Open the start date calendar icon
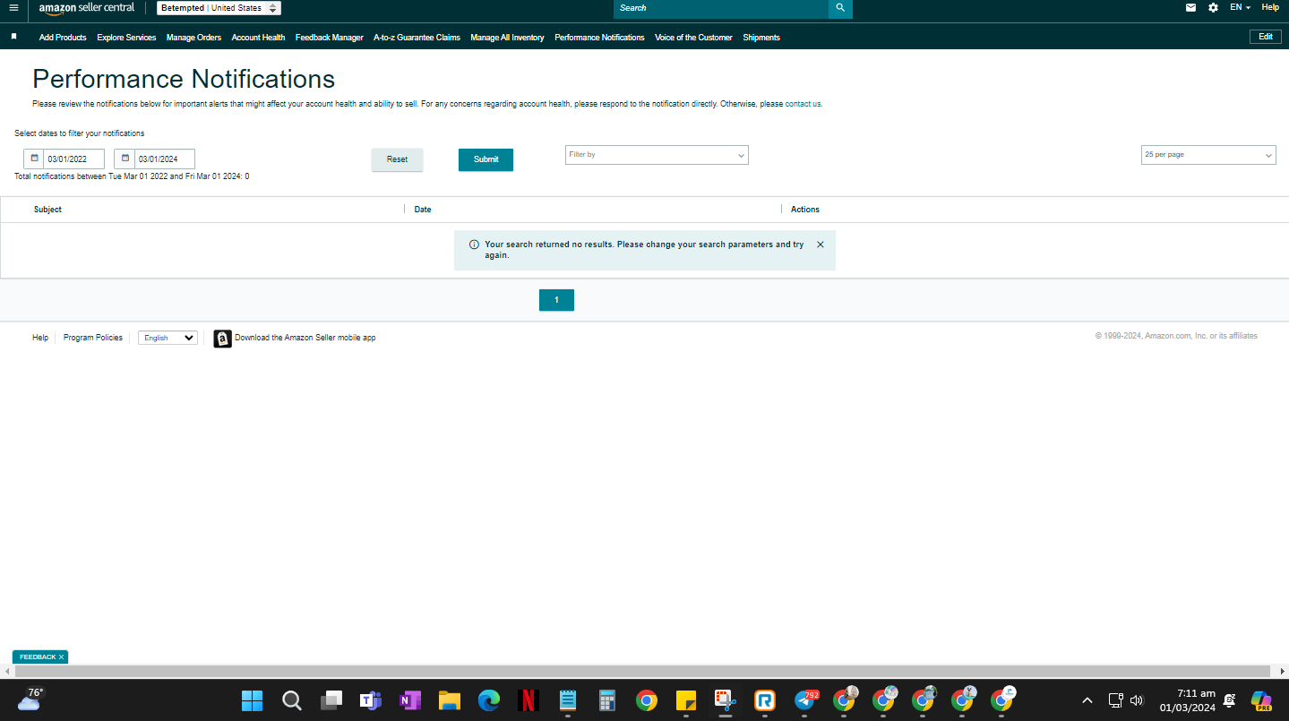This screenshot has width=1289, height=721. click(x=34, y=159)
